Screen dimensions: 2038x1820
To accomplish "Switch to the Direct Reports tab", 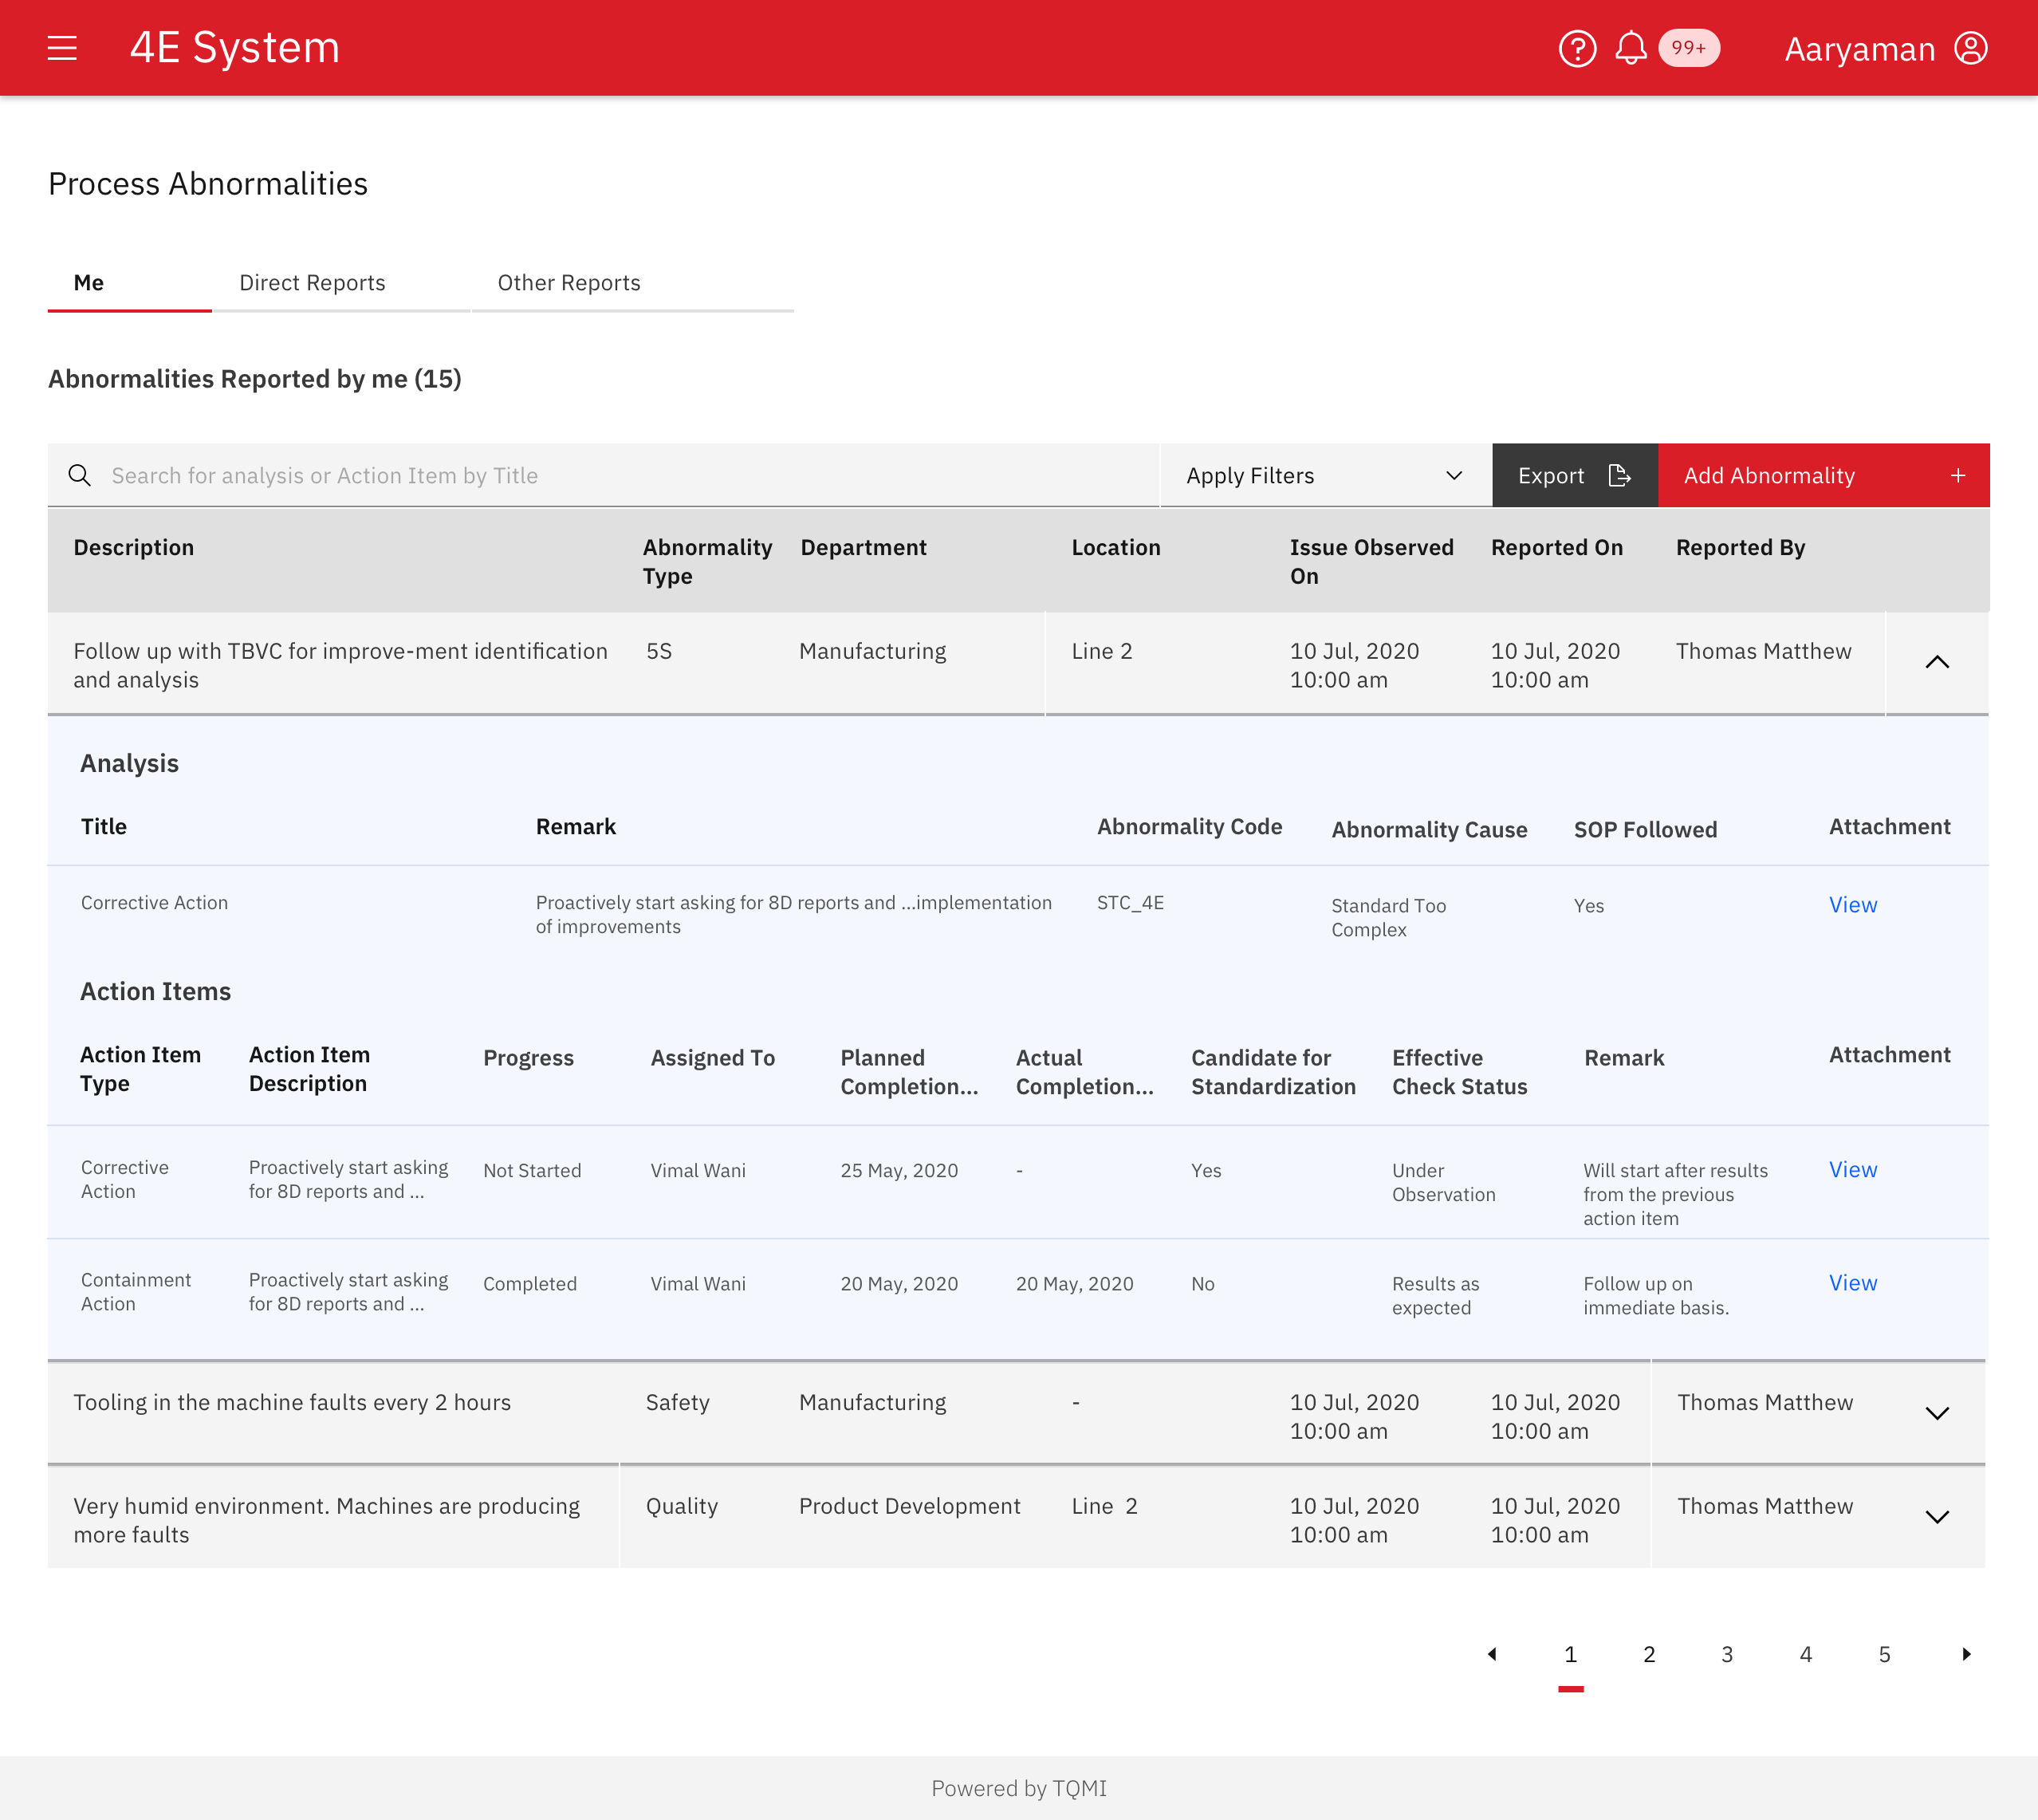I will pos(312,283).
